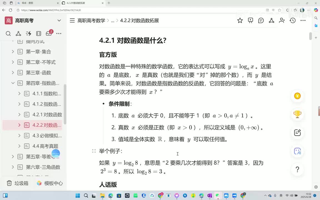
Task: Open page more options ellipsis in header
Action: point(303,20)
